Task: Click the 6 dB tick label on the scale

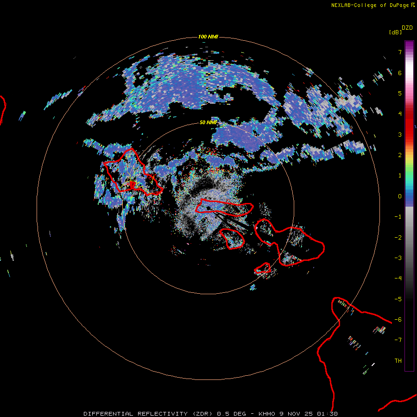Action: click(400, 73)
